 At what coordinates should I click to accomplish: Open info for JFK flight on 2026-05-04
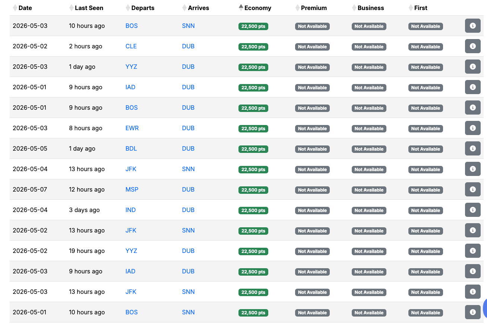point(472,169)
